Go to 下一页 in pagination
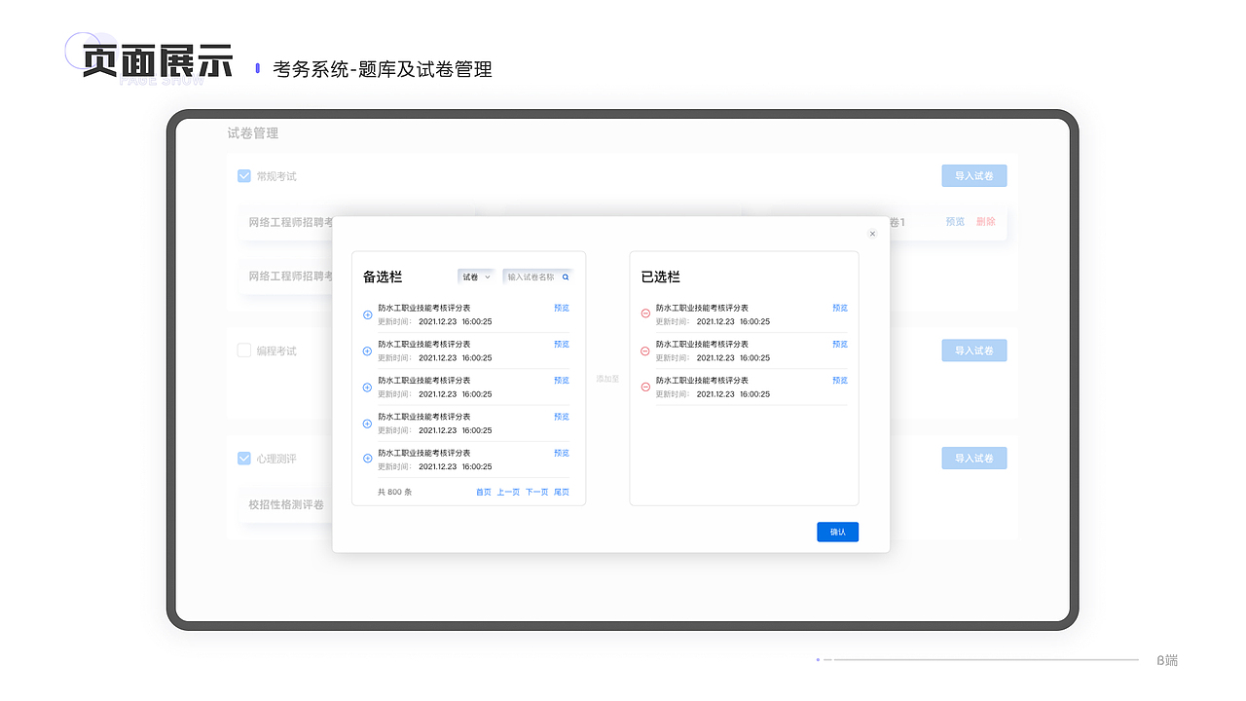1246x701 pixels. [x=536, y=492]
